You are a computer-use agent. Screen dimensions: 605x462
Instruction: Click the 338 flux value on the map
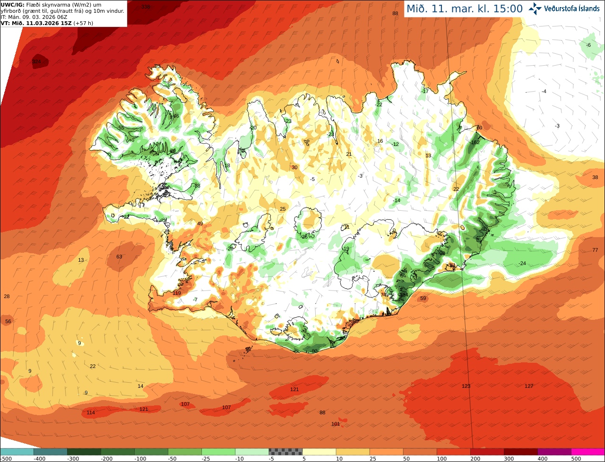[146, 7]
